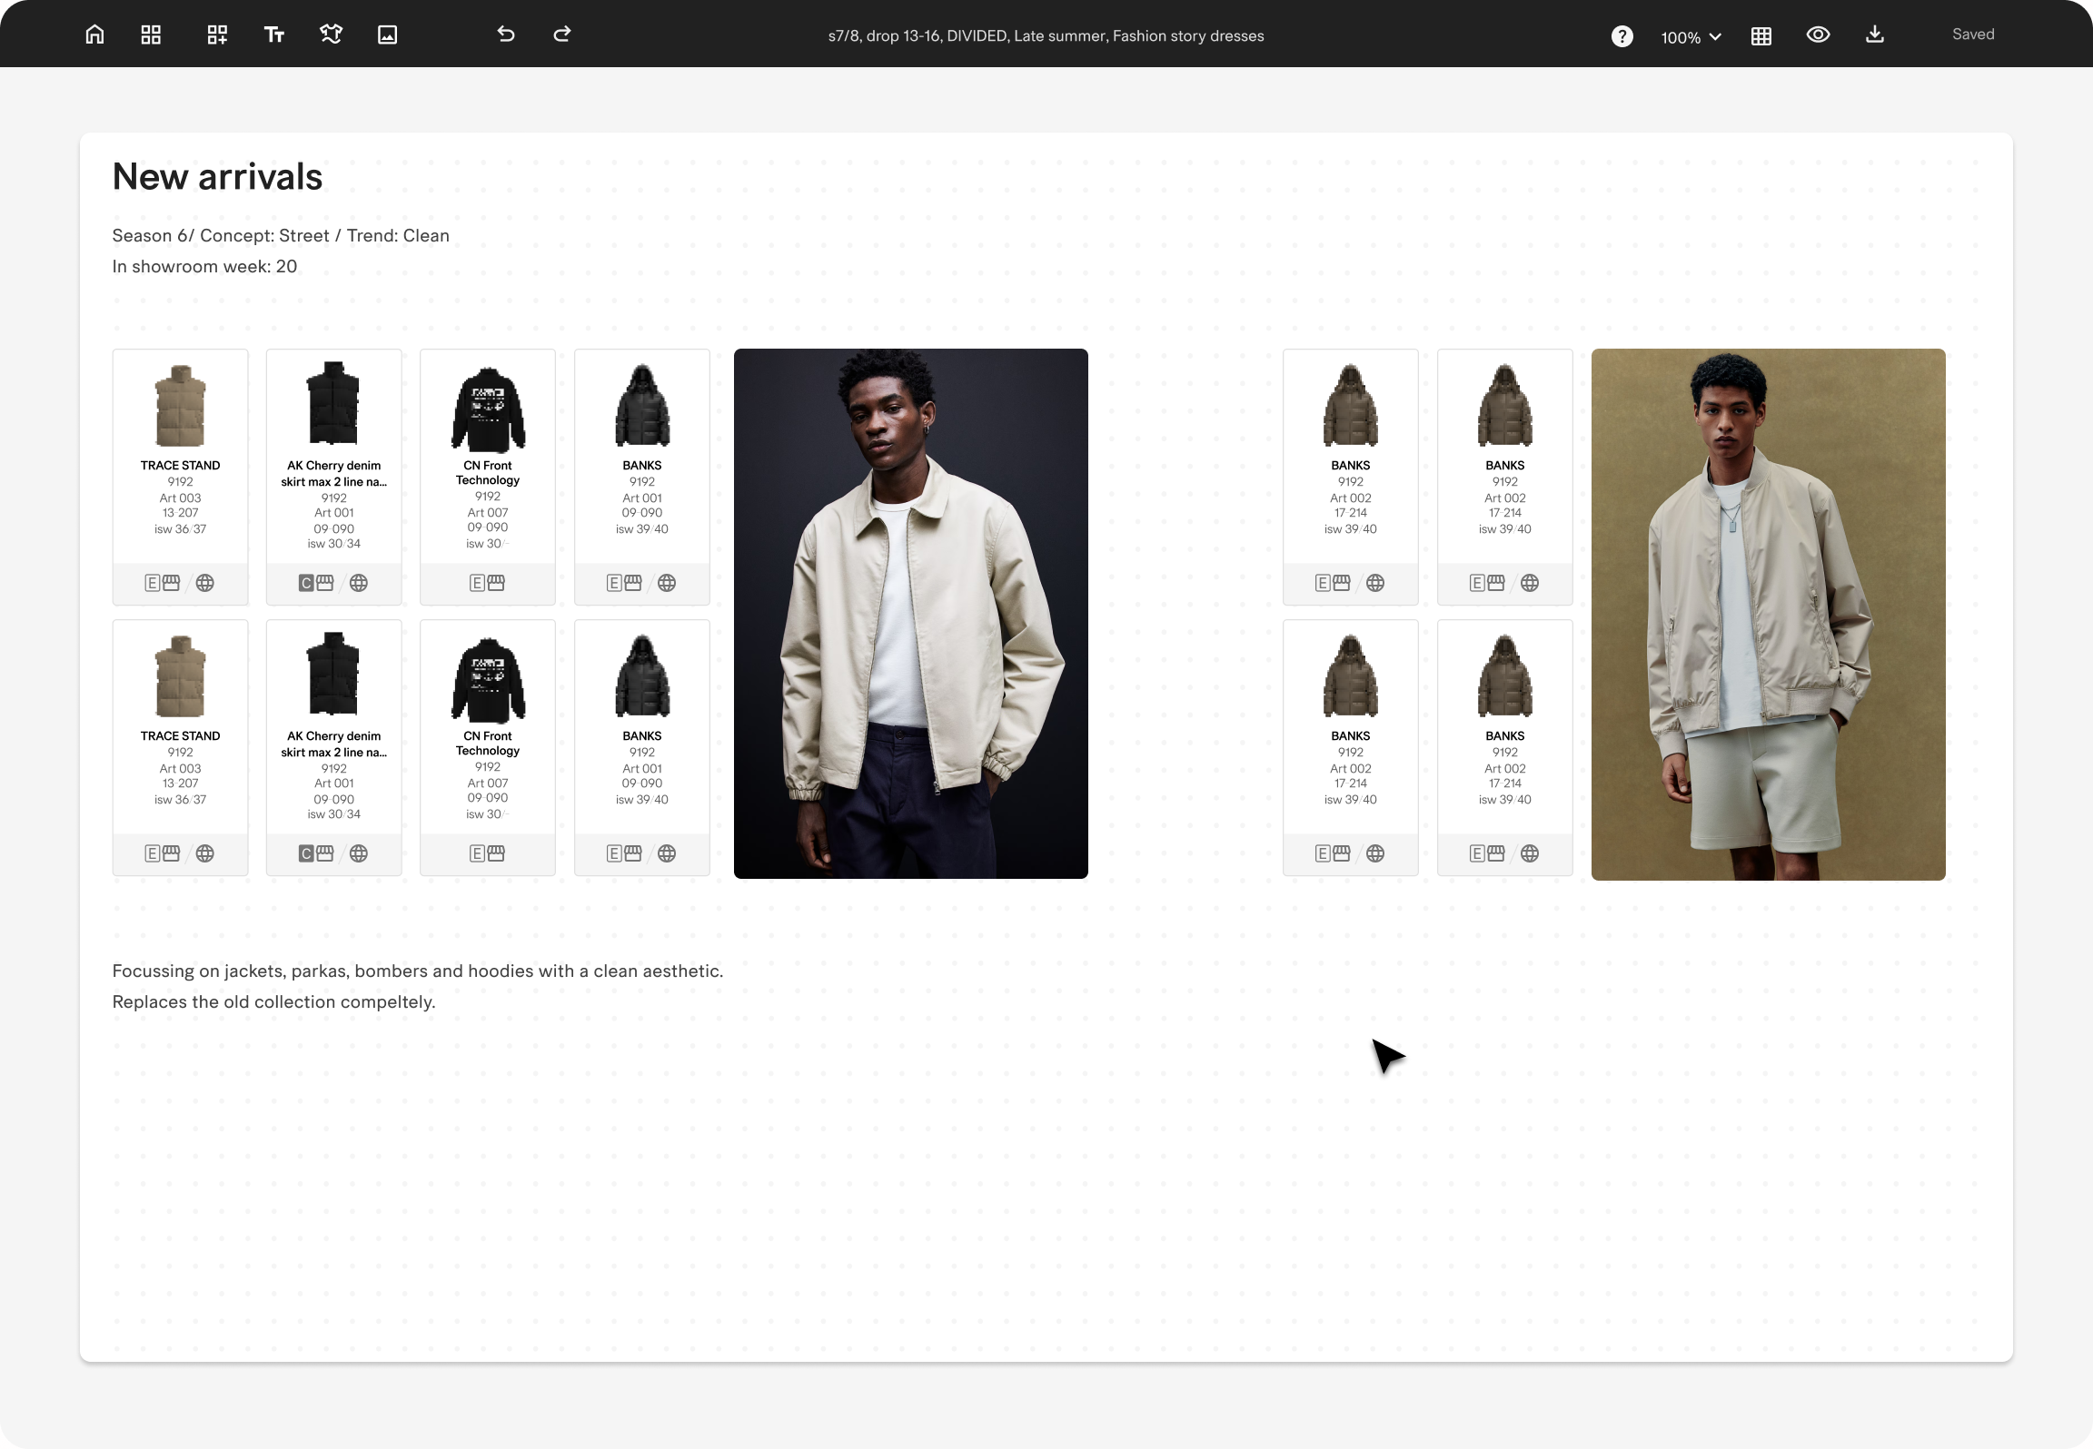Click the garment product icon in toolbar
The height and width of the screenshot is (1449, 2093).
pyautogui.click(x=331, y=34)
